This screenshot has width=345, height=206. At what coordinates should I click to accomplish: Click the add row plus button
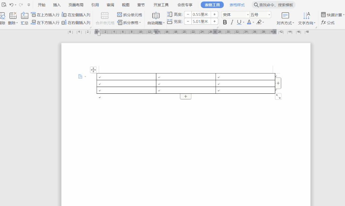coord(186,96)
